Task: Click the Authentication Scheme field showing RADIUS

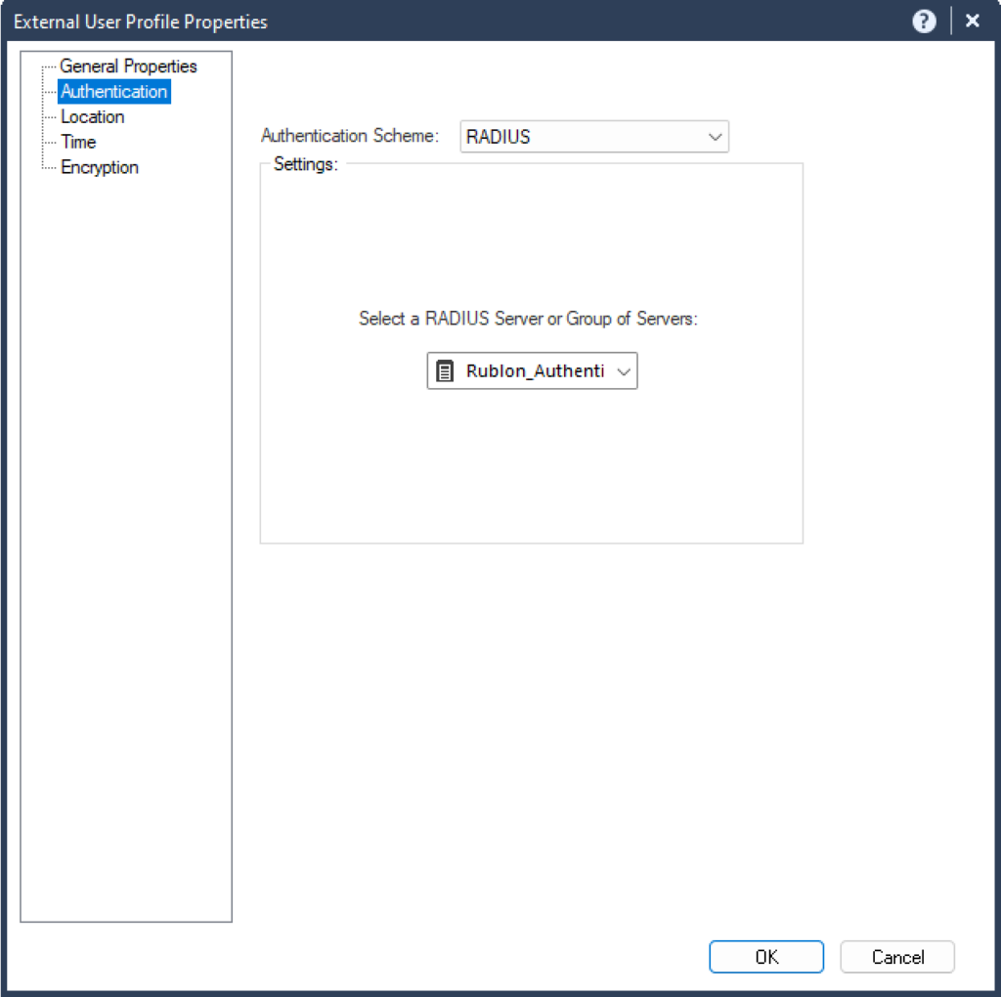Action: (577, 136)
